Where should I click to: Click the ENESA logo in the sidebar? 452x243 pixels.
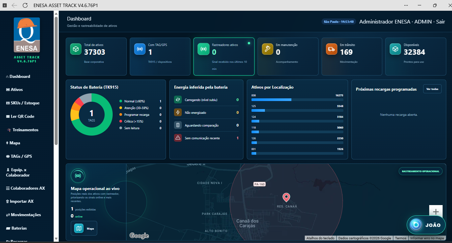point(27,35)
